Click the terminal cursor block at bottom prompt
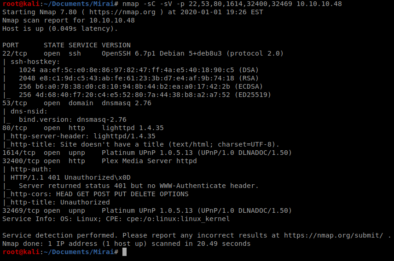 click(x=124, y=252)
